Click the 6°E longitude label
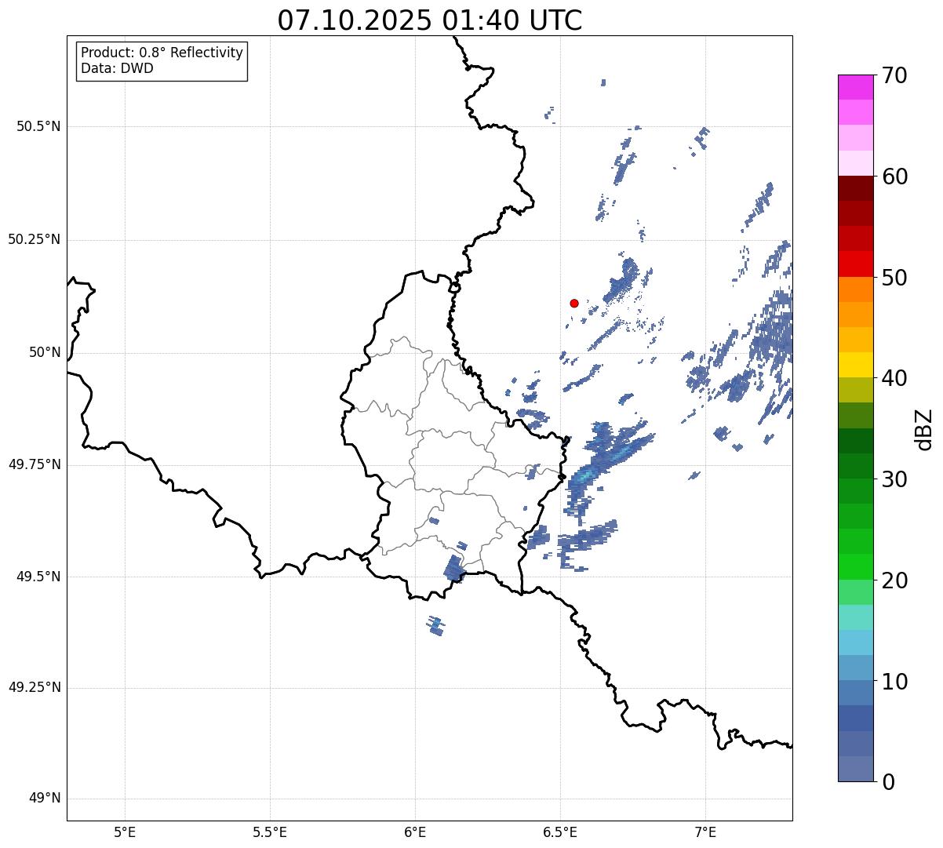This screenshot has width=943, height=848. (x=415, y=832)
